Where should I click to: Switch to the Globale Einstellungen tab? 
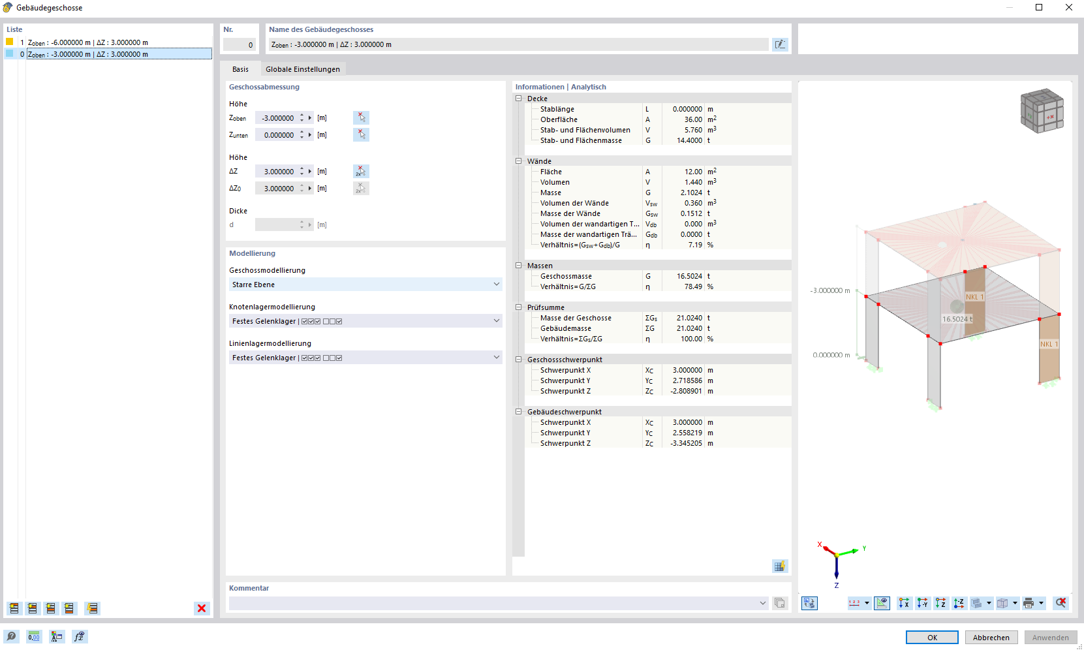303,69
